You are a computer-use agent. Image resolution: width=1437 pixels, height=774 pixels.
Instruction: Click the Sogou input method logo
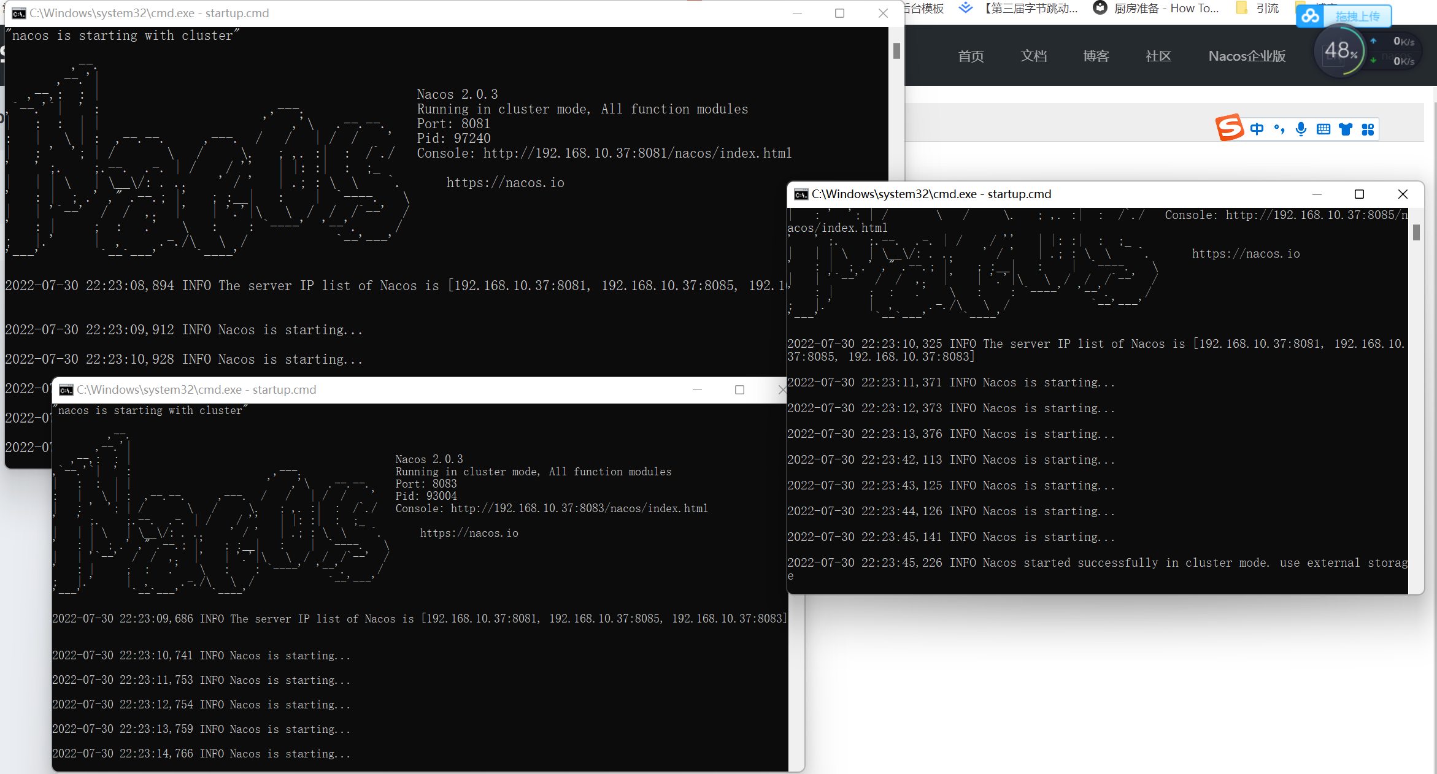pyautogui.click(x=1230, y=128)
